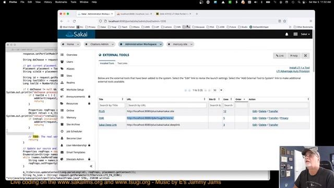Viewport: 334px width, 188px height.
Task: Reload the page in Firefox
Action: 74,21
